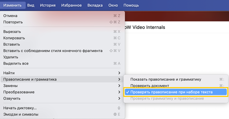Open the Избранное menu
229x119 pixels.
71,6
